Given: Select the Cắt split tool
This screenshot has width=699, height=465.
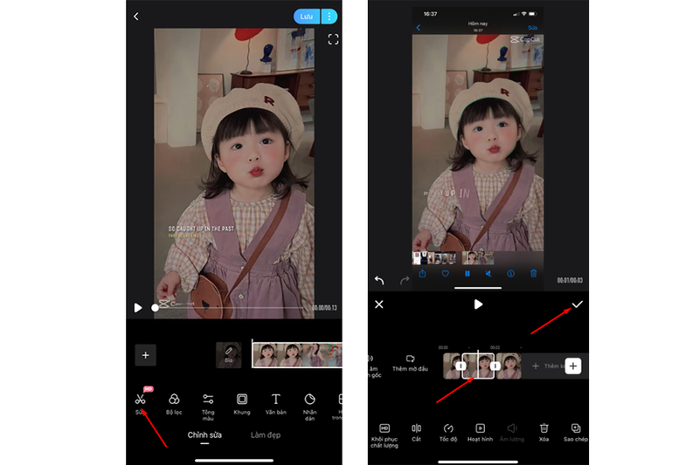Looking at the screenshot, I should [417, 433].
